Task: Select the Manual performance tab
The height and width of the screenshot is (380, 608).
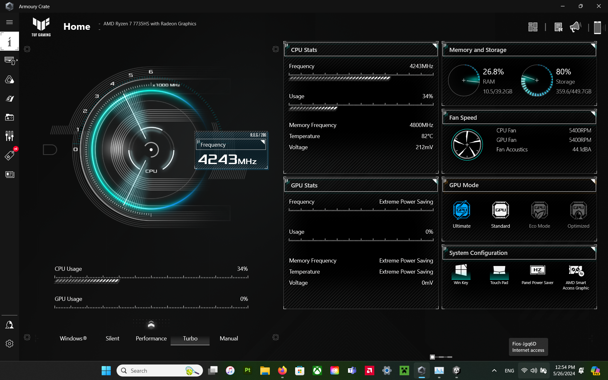Action: tap(228, 338)
